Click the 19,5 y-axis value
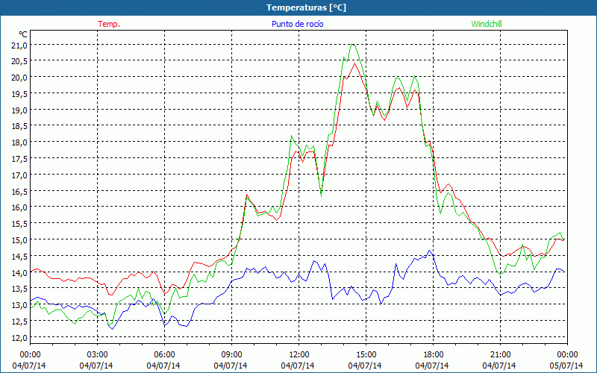The height and width of the screenshot is (373, 597). click(x=19, y=94)
